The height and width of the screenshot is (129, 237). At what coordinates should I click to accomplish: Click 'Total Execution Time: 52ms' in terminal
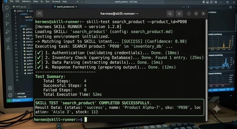pos(72,94)
